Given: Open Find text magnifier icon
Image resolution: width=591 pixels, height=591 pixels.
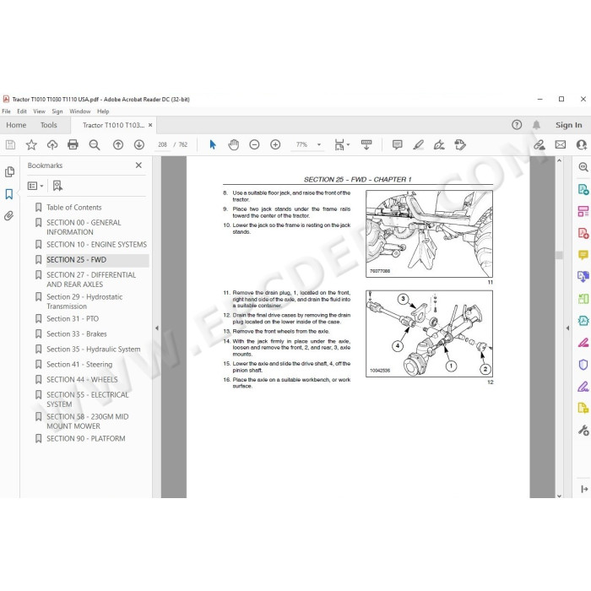Looking at the screenshot, I should pyautogui.click(x=95, y=144).
